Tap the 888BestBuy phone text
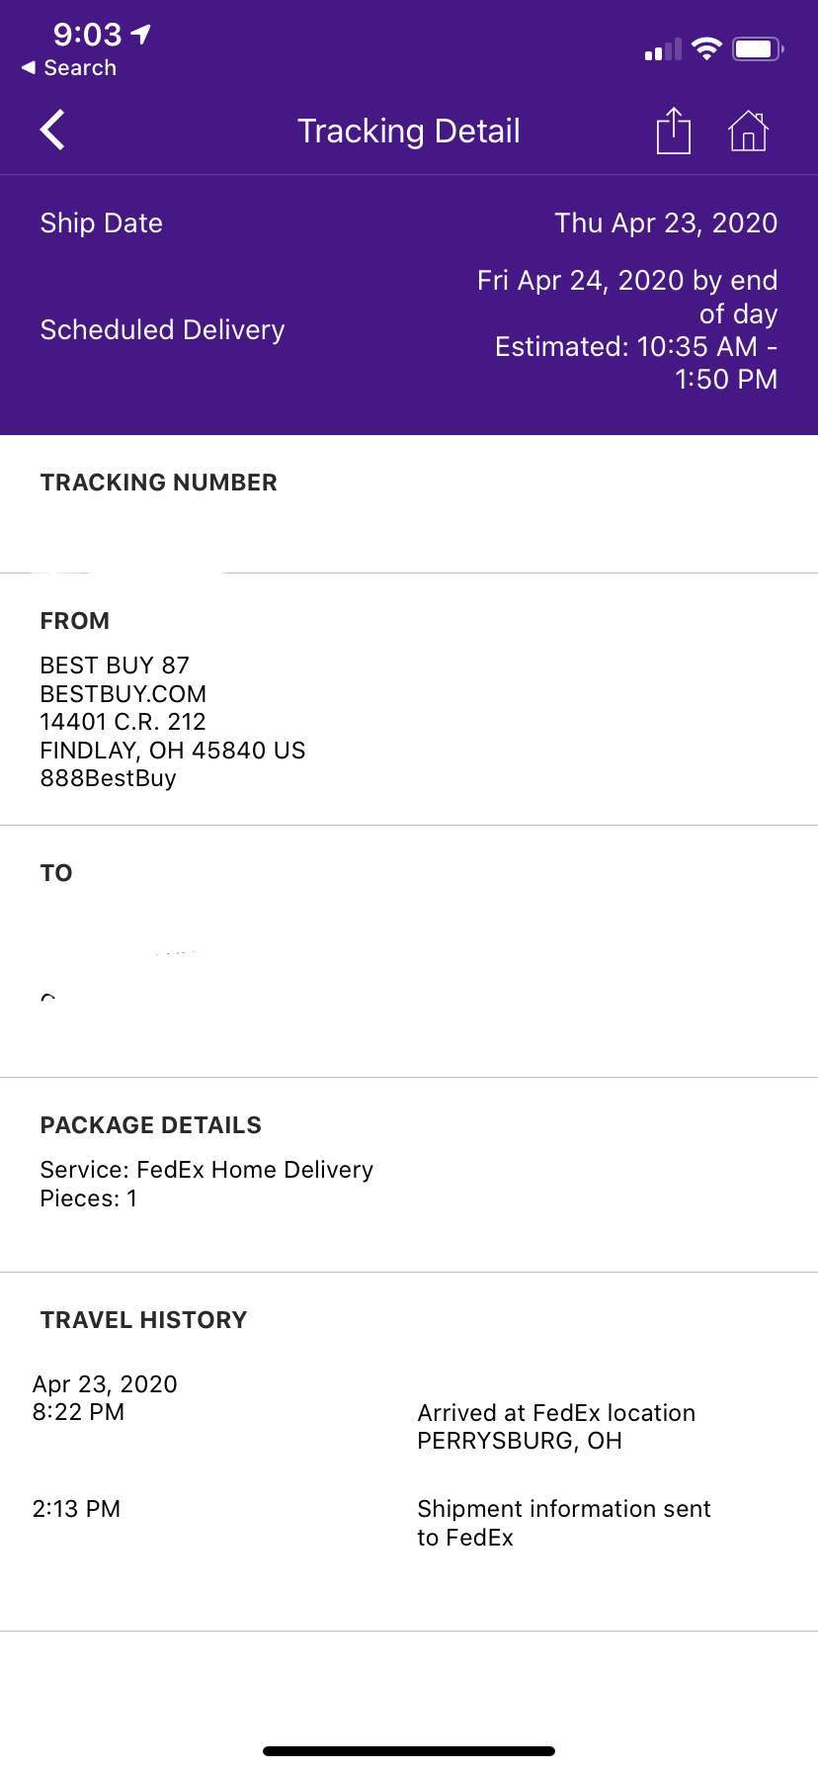This screenshot has width=818, height=1772. 109,778
